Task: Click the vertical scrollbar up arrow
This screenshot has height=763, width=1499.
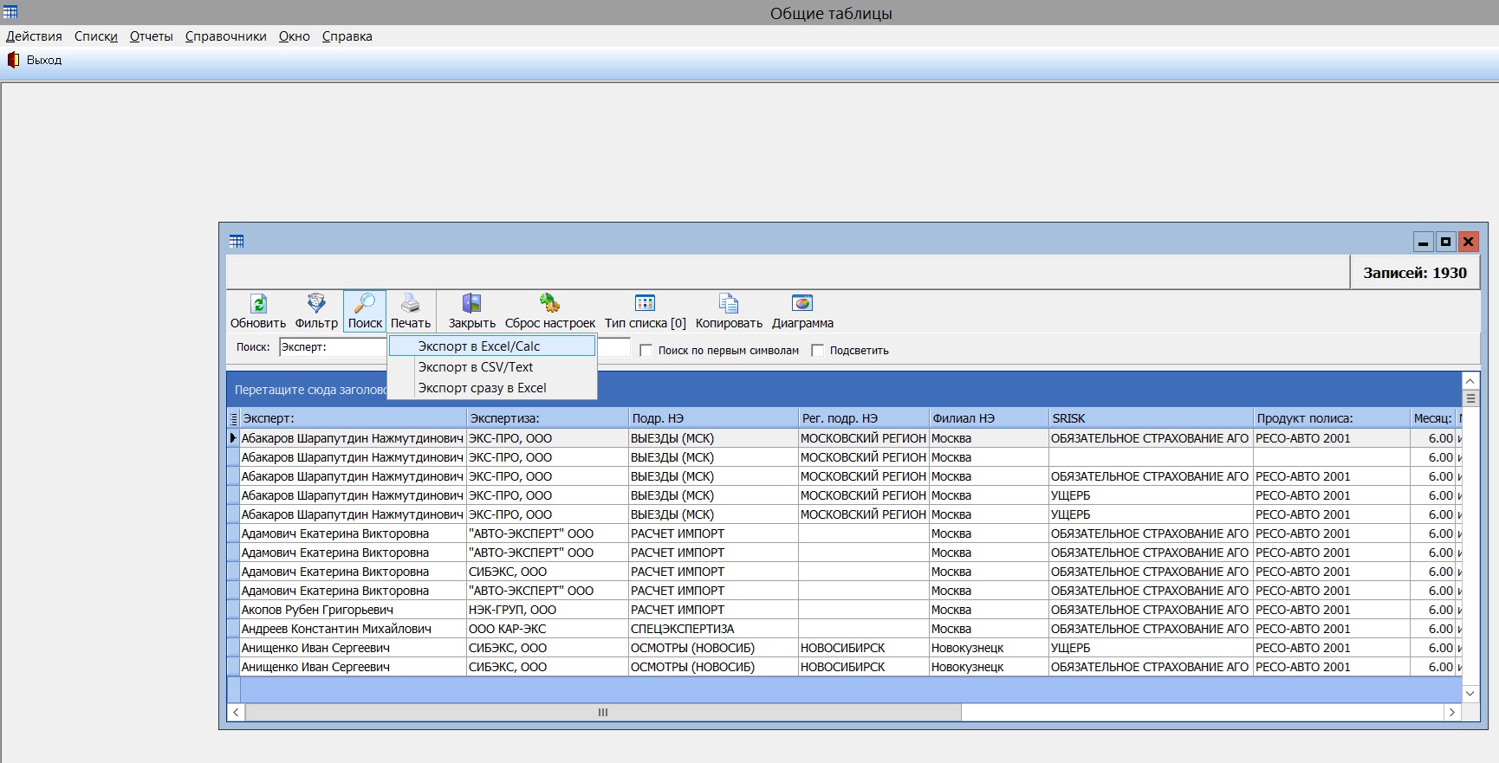Action: [1470, 381]
